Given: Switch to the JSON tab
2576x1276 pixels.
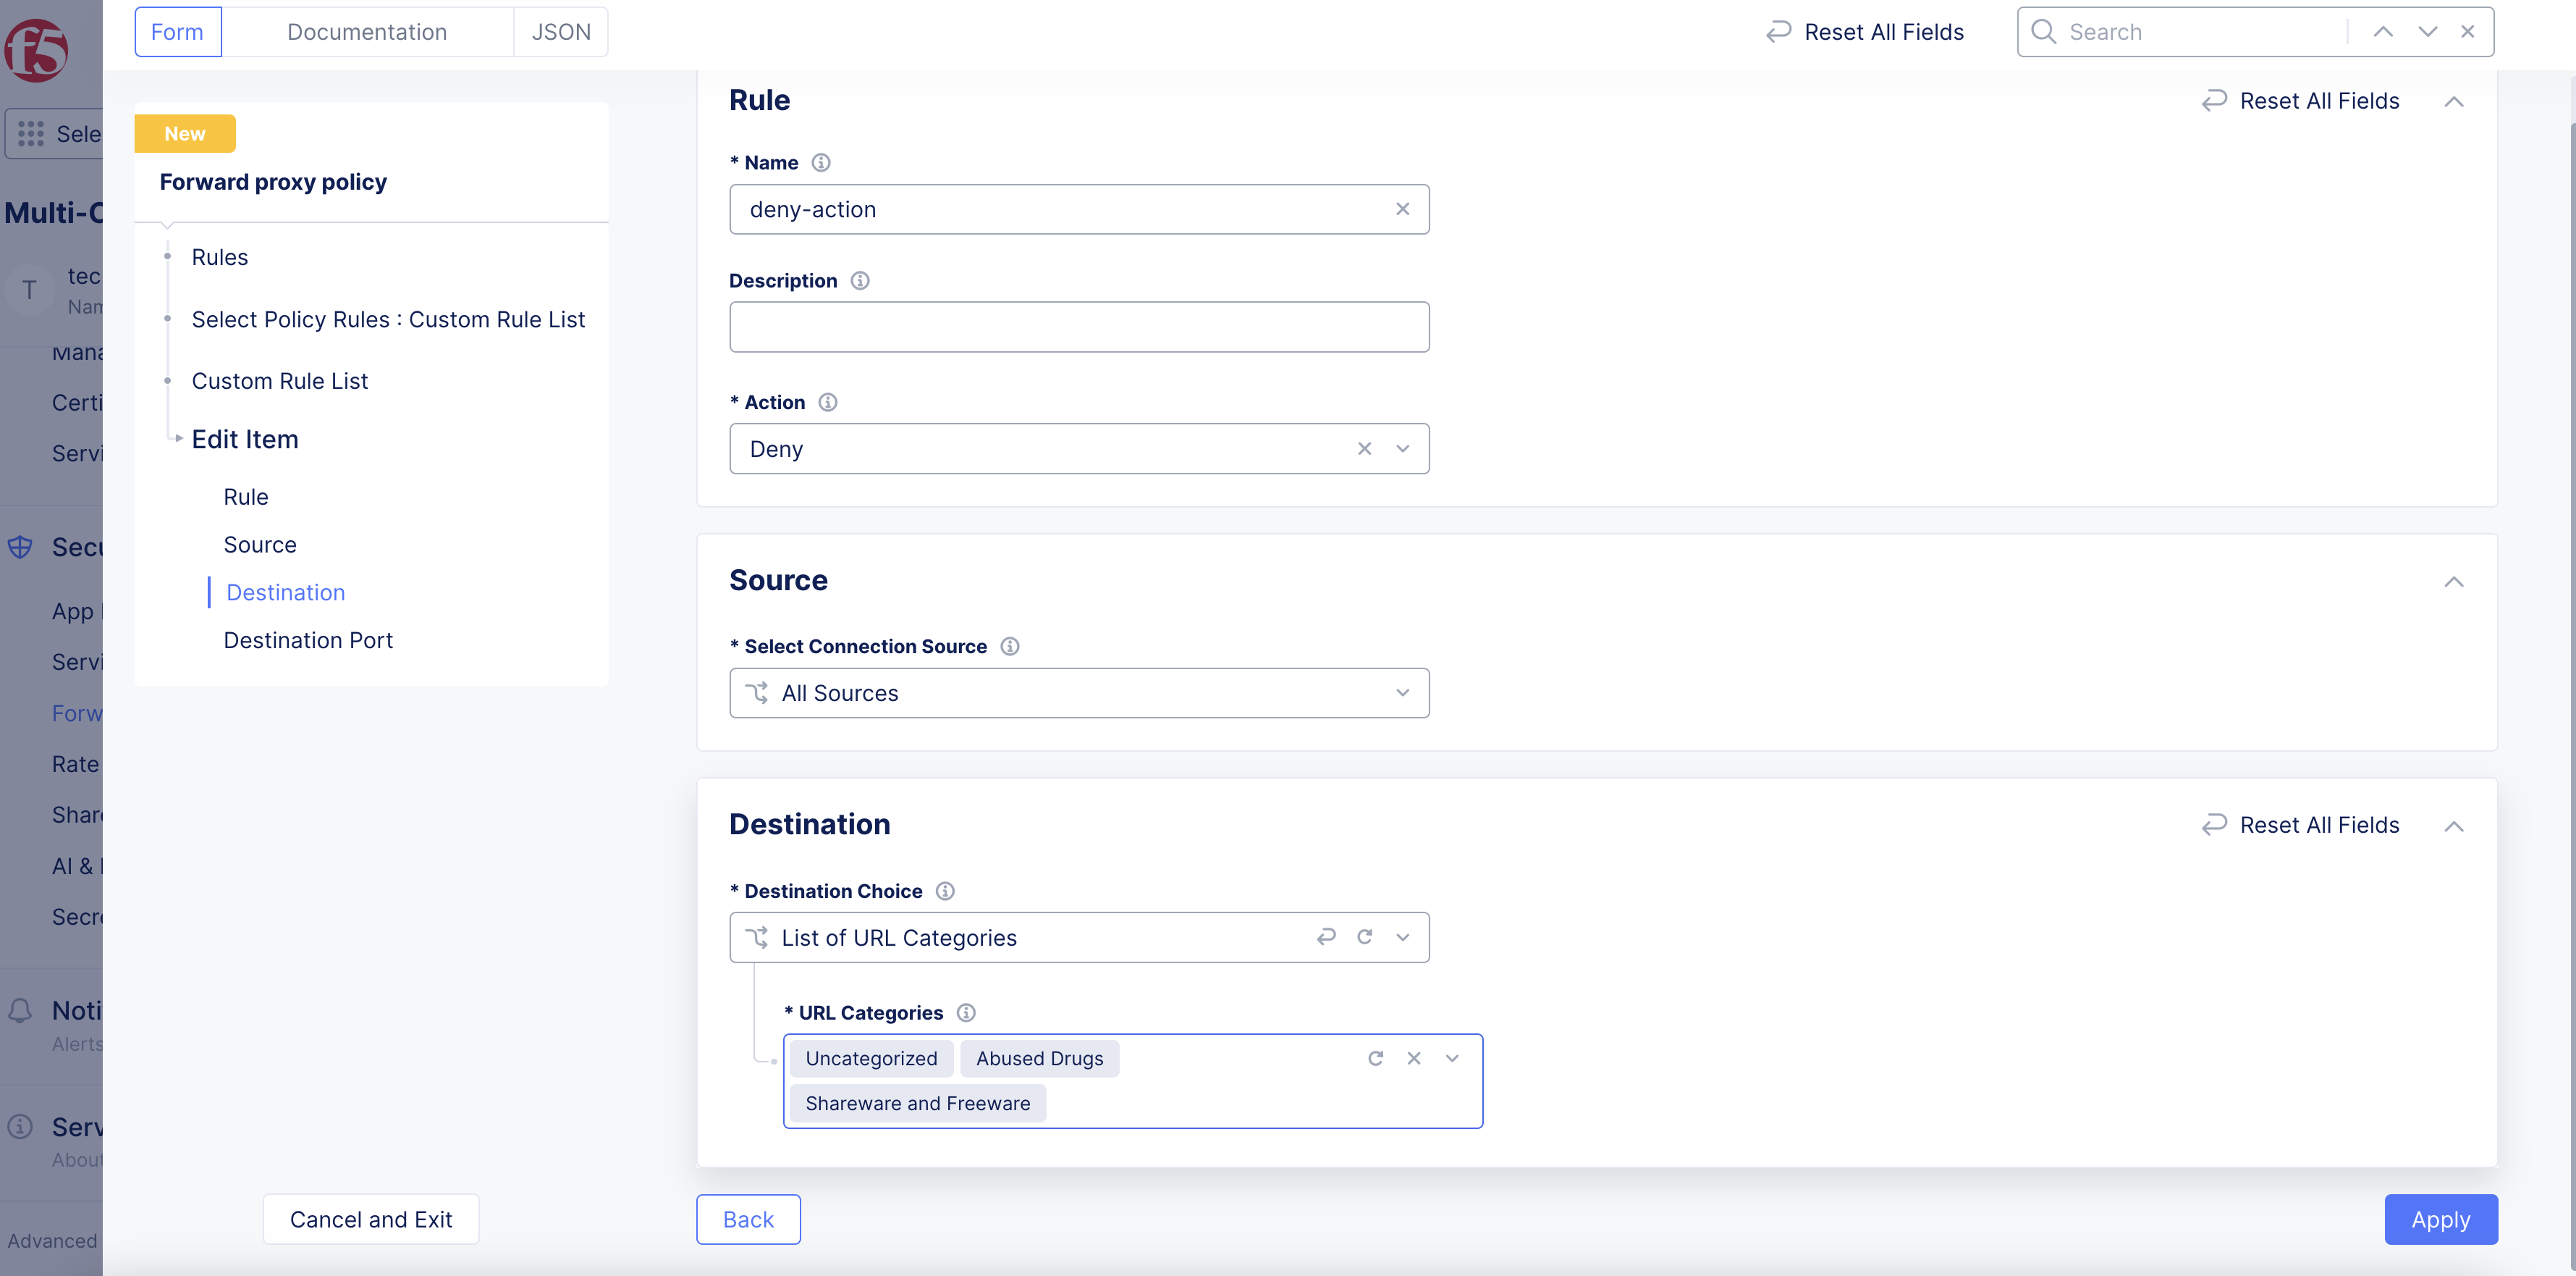Looking at the screenshot, I should coord(561,31).
